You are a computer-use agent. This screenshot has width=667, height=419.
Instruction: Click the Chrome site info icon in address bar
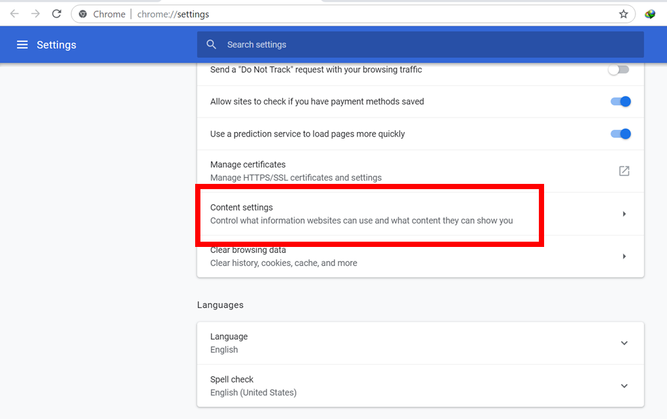coord(83,14)
